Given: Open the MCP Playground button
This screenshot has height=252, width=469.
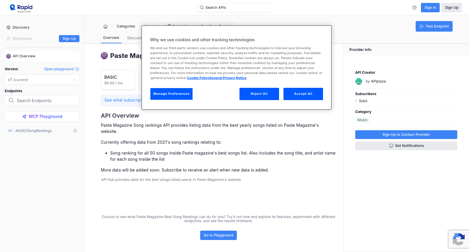Looking at the screenshot, I should click(x=42, y=116).
